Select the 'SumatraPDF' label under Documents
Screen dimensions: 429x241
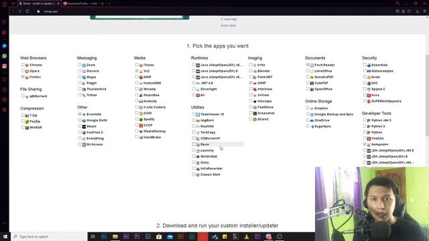tap(324, 78)
